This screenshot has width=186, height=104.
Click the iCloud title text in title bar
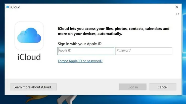(15, 7)
